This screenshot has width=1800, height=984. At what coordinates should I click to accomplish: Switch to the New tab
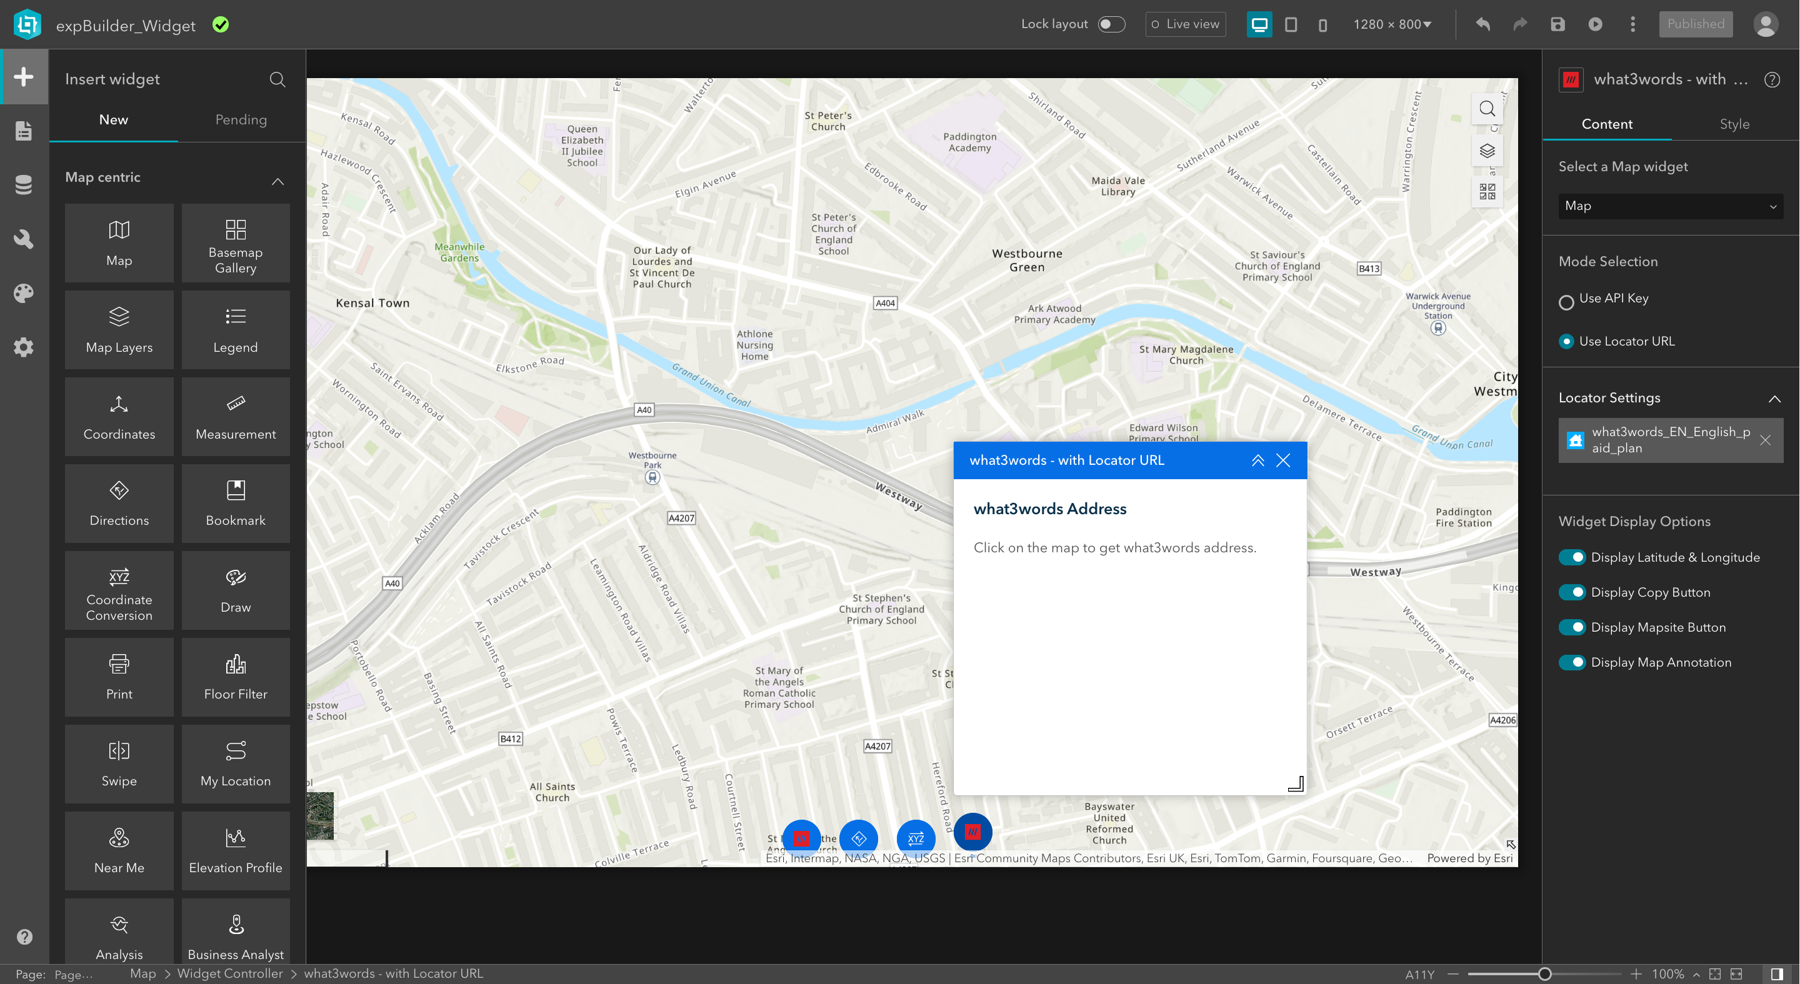(113, 119)
